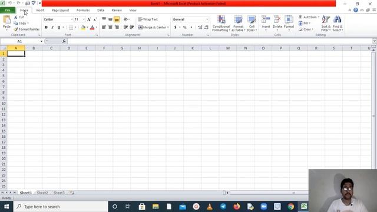
Task: Expand the Name Box dropdown arrow
Action: (x=41, y=41)
